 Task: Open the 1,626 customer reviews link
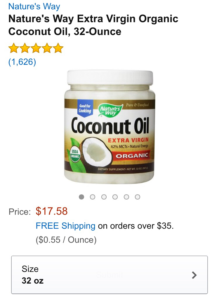tap(22, 62)
